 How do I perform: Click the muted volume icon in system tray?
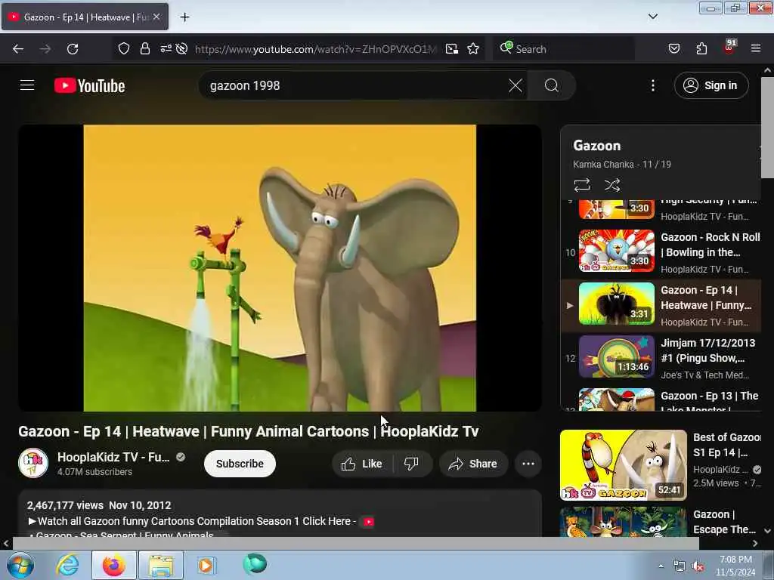pos(698,566)
